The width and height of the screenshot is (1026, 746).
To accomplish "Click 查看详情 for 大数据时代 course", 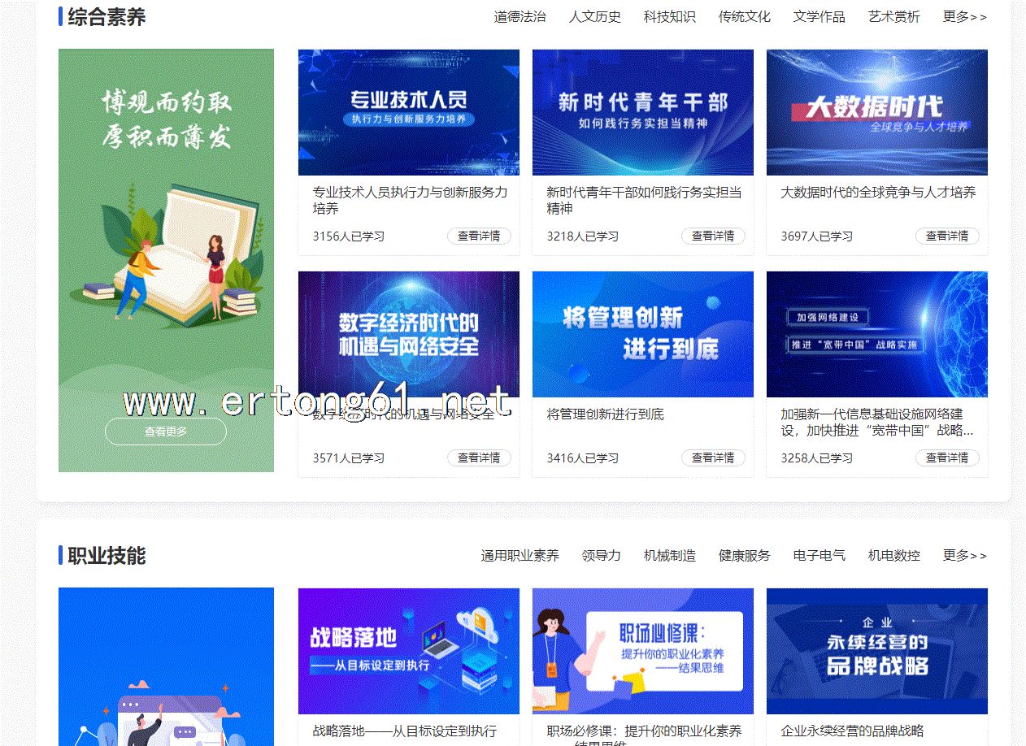I will 947,236.
